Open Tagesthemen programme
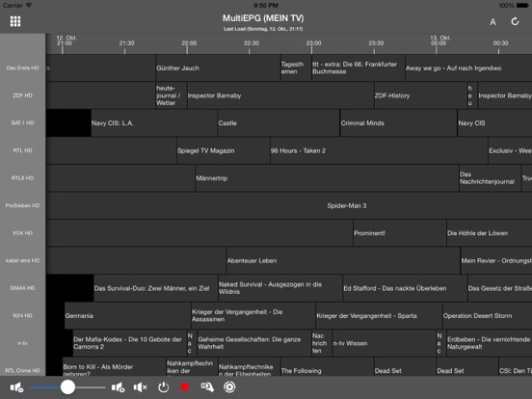532x399 pixels. [296, 67]
